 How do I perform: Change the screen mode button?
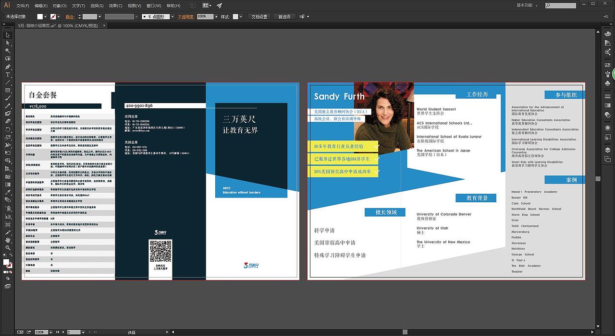(8, 286)
